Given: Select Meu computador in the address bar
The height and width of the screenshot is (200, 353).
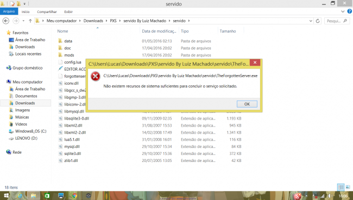Looking at the screenshot, I should [x=61, y=21].
